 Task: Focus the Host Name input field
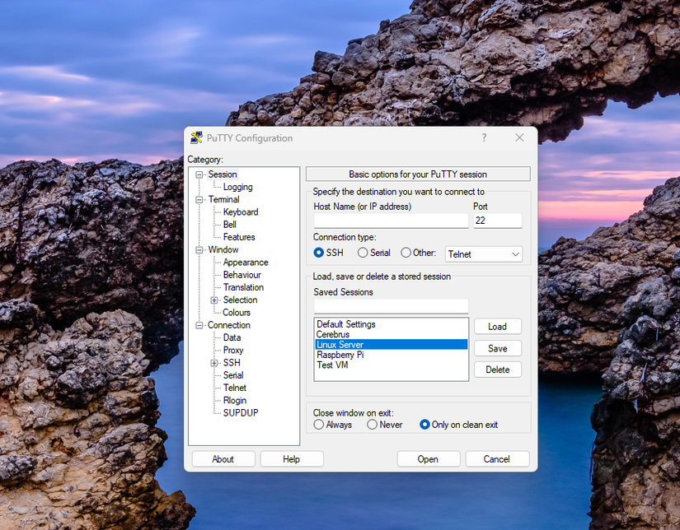pyautogui.click(x=392, y=221)
